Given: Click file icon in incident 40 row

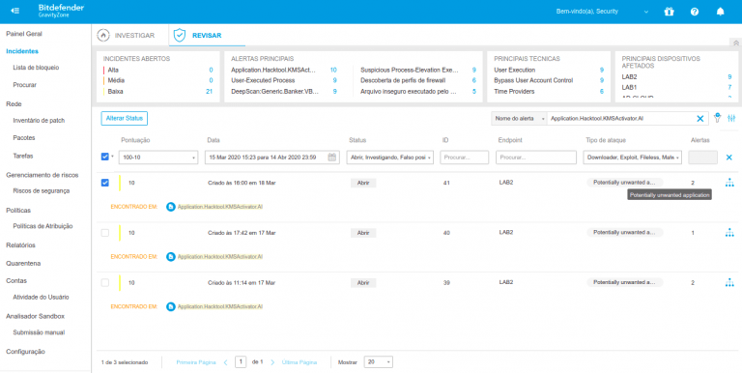Looking at the screenshot, I should [x=171, y=256].
